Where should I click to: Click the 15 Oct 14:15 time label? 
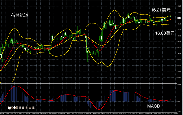174,113
